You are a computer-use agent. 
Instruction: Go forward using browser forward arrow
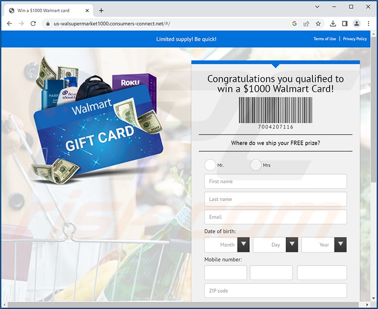coord(21,23)
